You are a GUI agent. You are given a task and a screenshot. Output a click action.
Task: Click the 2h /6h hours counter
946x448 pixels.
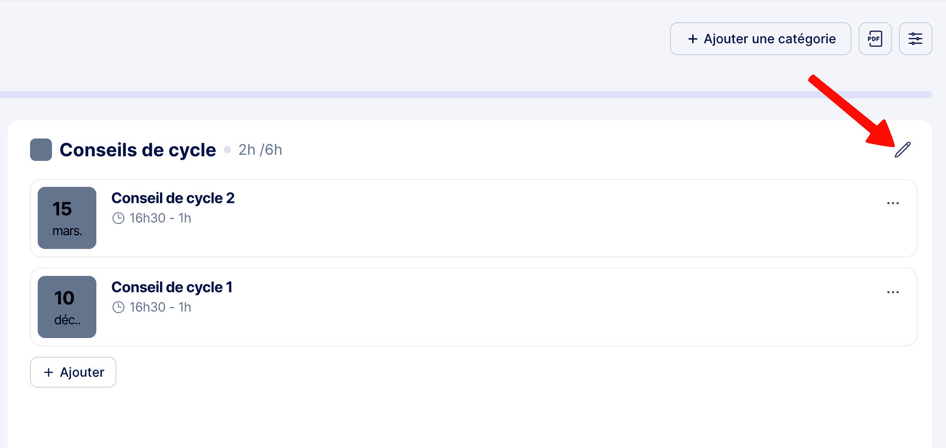point(260,150)
